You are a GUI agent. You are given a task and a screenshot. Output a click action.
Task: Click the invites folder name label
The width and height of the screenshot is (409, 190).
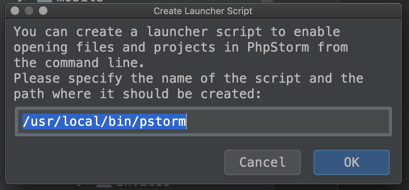(143, 185)
